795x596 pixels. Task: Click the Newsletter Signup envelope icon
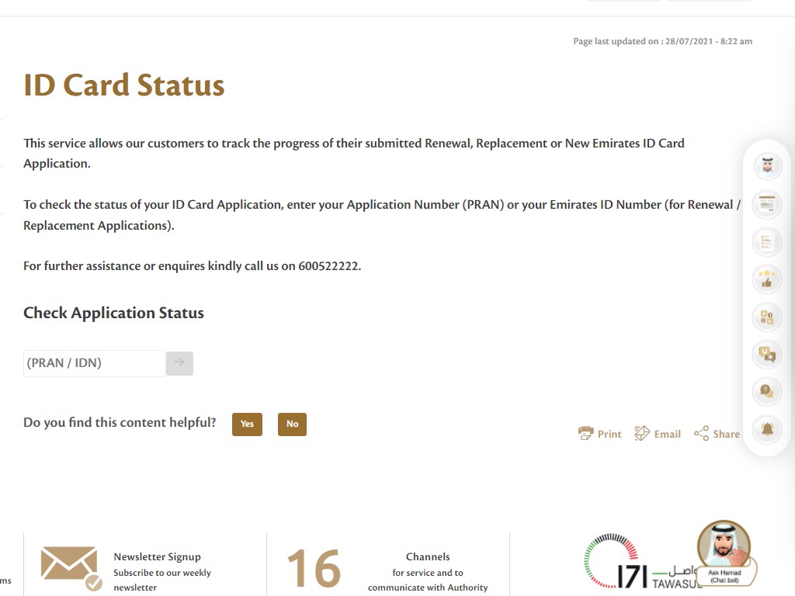click(x=70, y=565)
